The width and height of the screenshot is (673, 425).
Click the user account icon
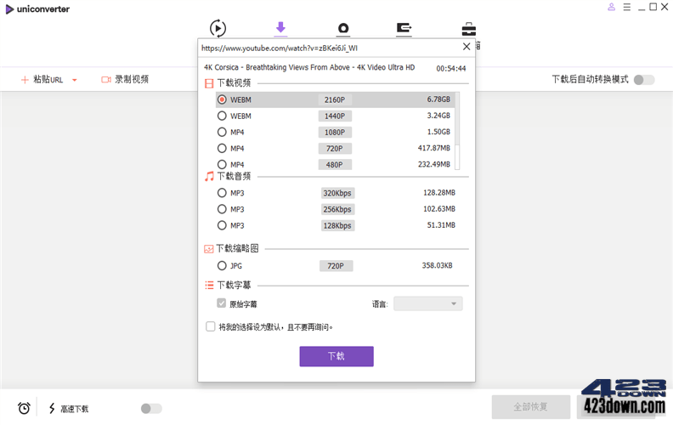[611, 8]
